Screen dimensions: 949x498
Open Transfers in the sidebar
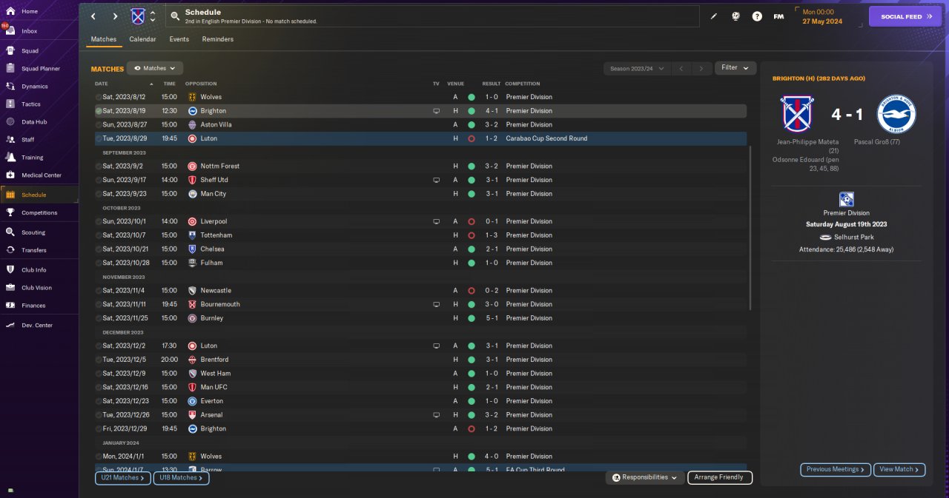pyautogui.click(x=34, y=250)
